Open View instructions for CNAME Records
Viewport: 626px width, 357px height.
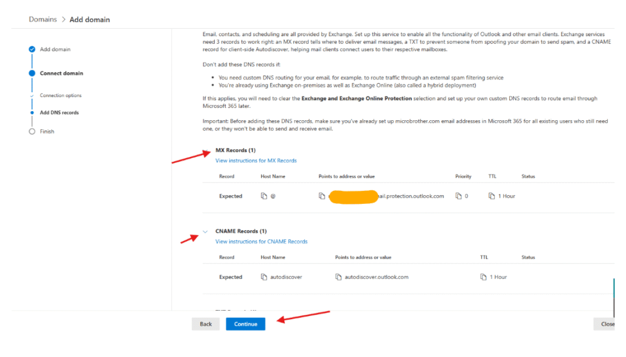261,242
